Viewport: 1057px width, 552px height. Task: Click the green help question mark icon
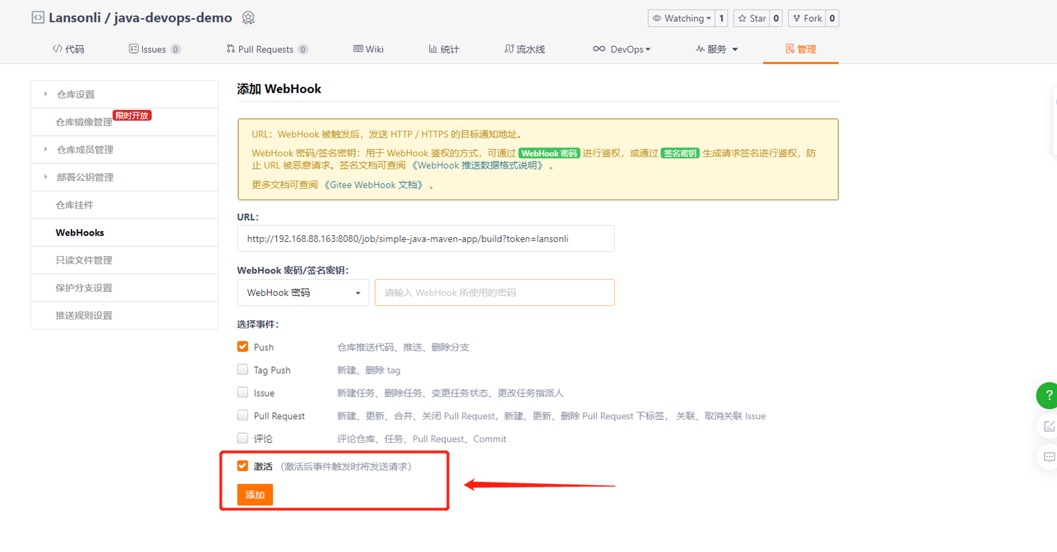click(x=1047, y=395)
